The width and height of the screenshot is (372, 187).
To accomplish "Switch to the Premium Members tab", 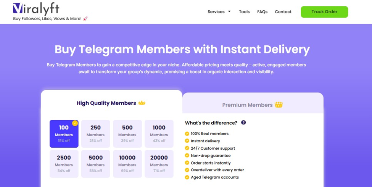I will click(x=253, y=105).
